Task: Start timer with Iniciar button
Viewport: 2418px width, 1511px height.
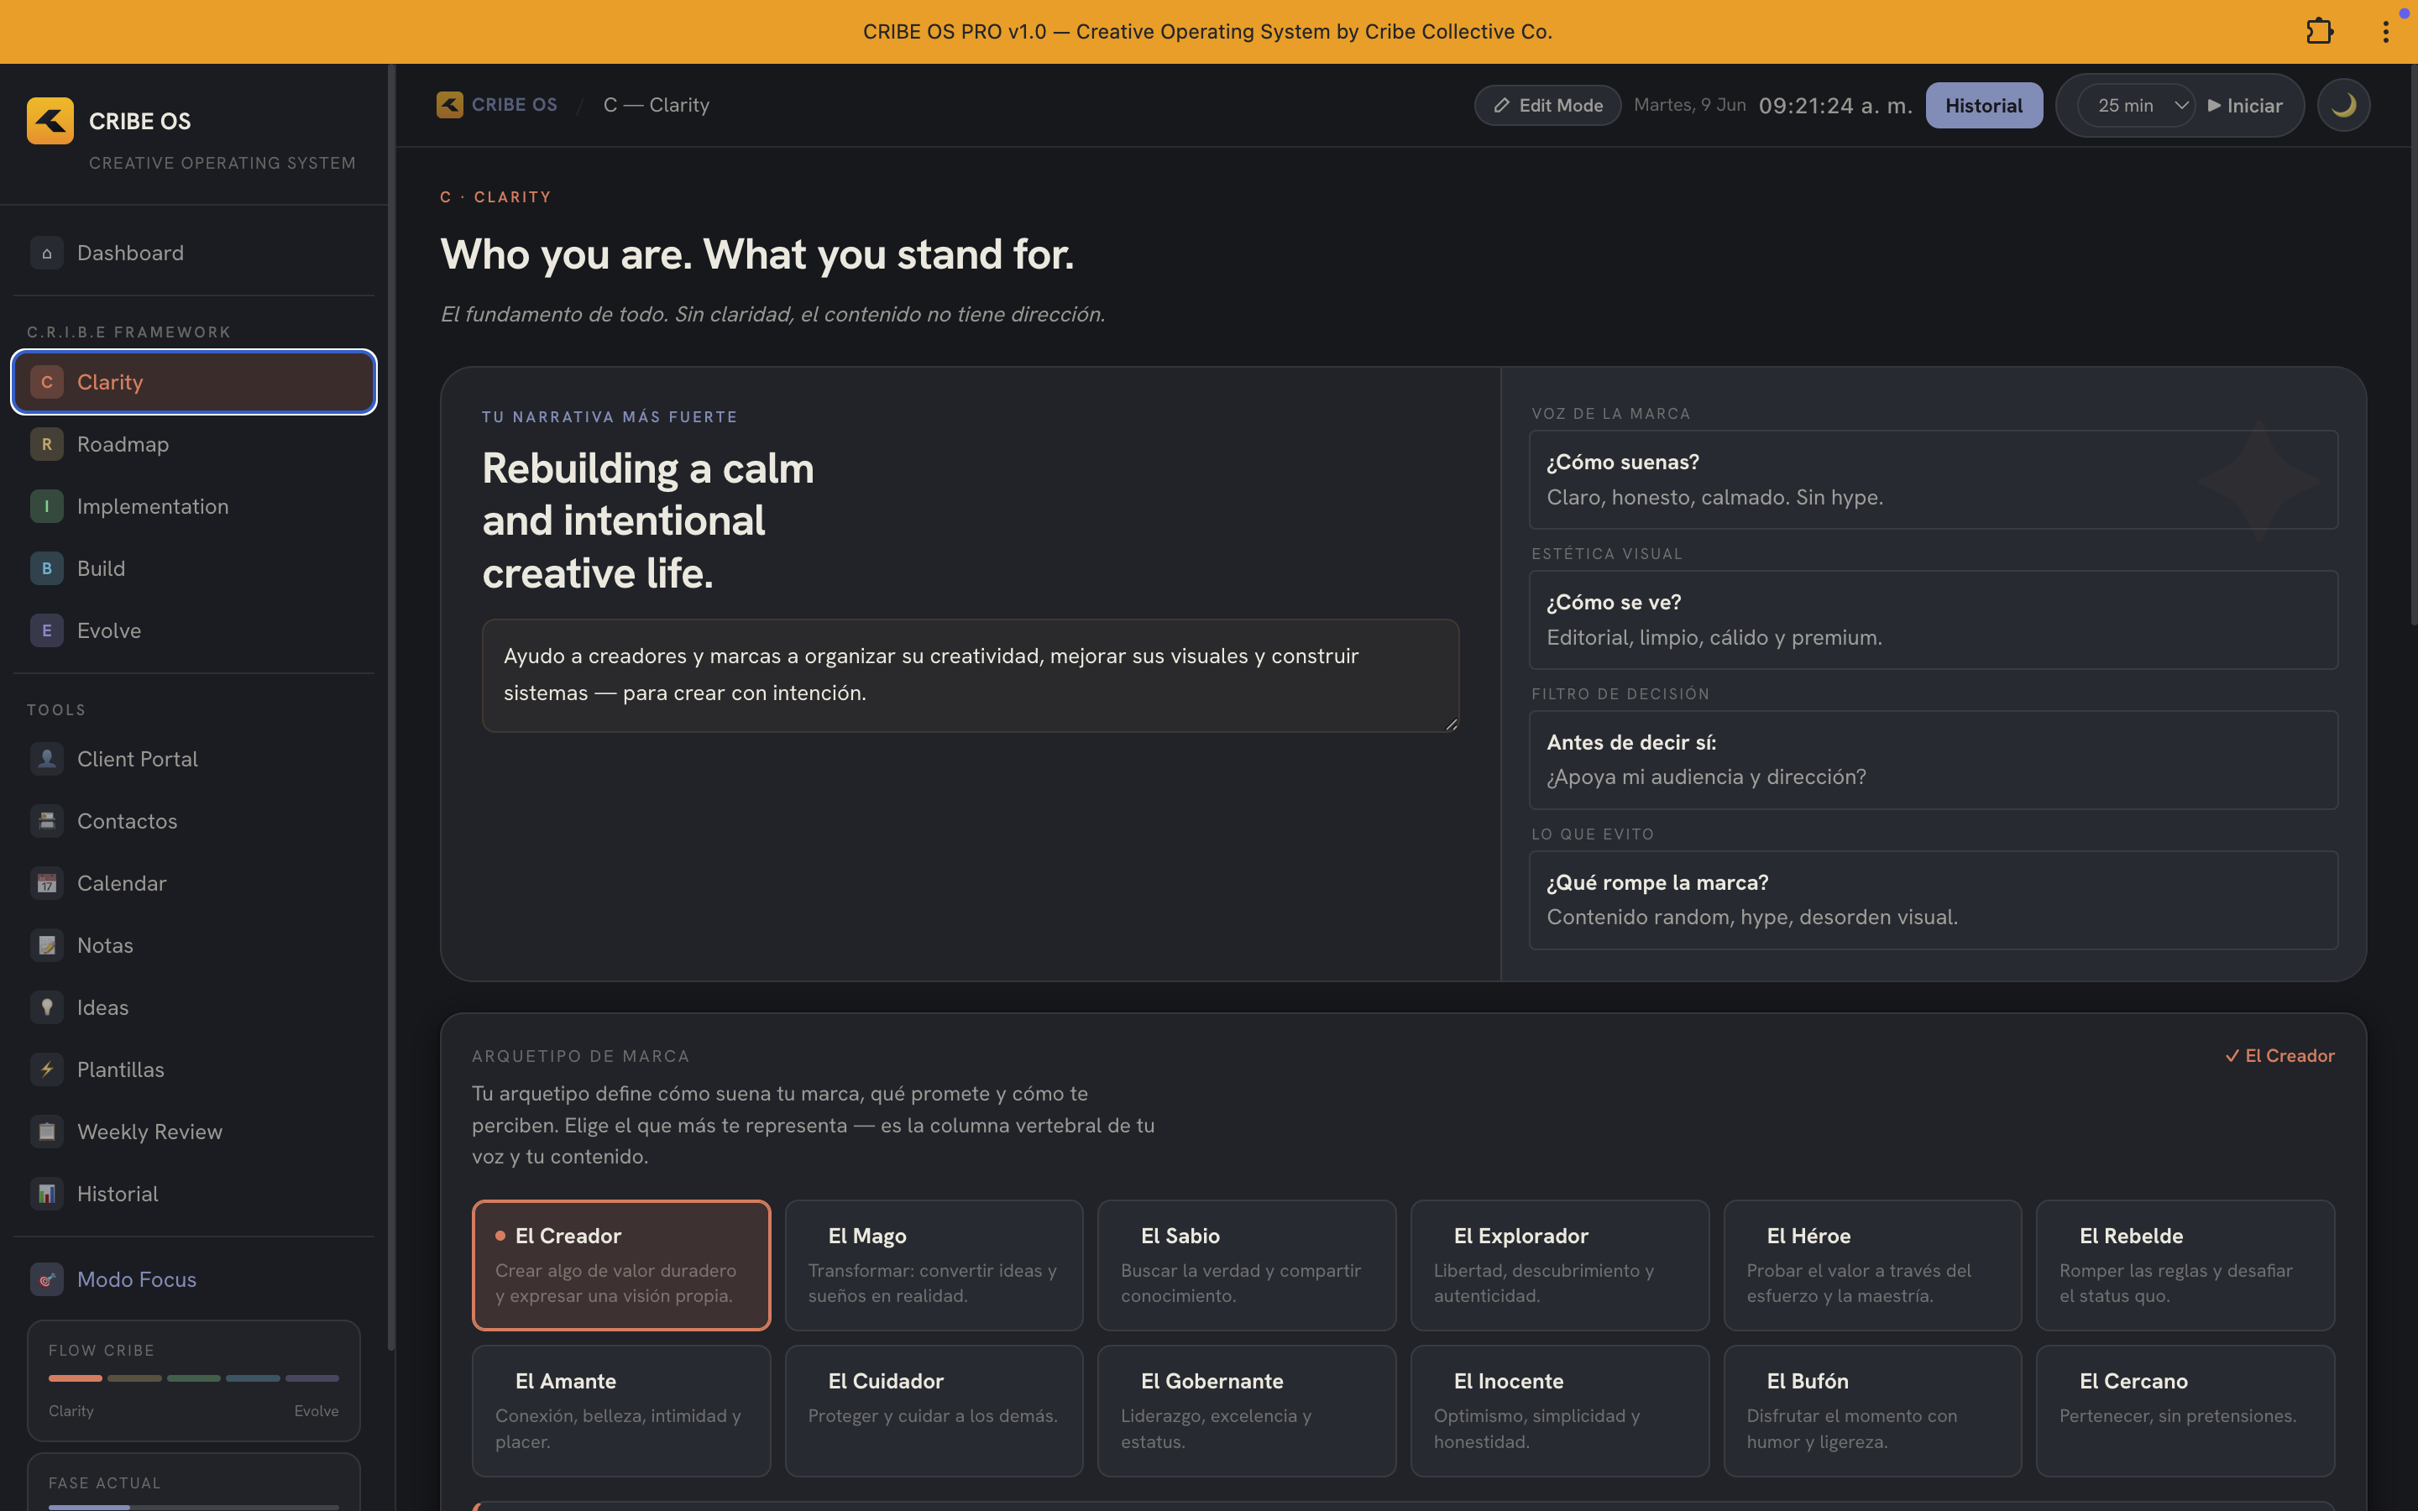Action: [x=2245, y=105]
